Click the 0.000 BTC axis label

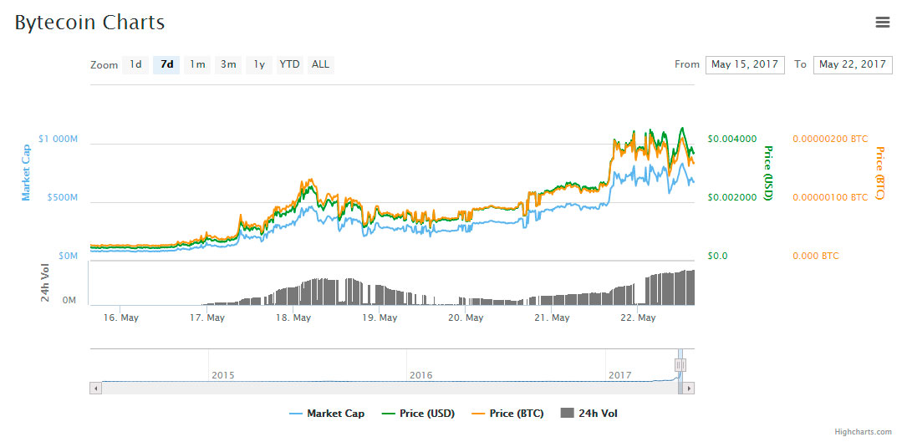815,256
